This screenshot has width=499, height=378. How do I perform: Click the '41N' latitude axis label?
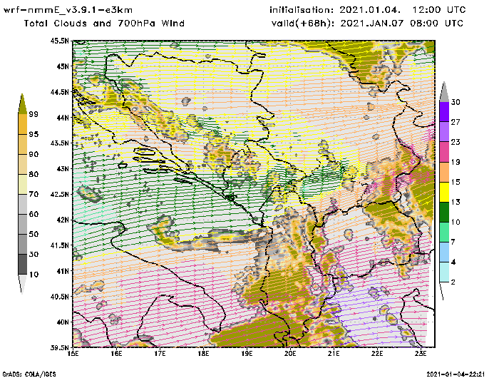pyautogui.click(x=63, y=271)
